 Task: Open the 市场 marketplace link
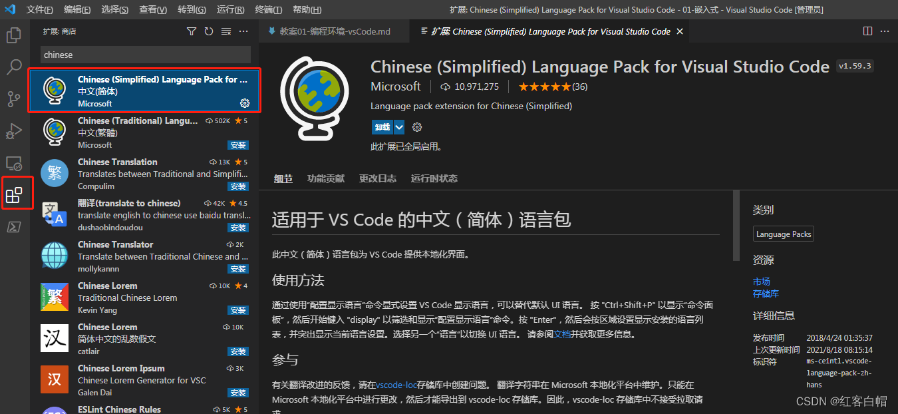coord(762,281)
